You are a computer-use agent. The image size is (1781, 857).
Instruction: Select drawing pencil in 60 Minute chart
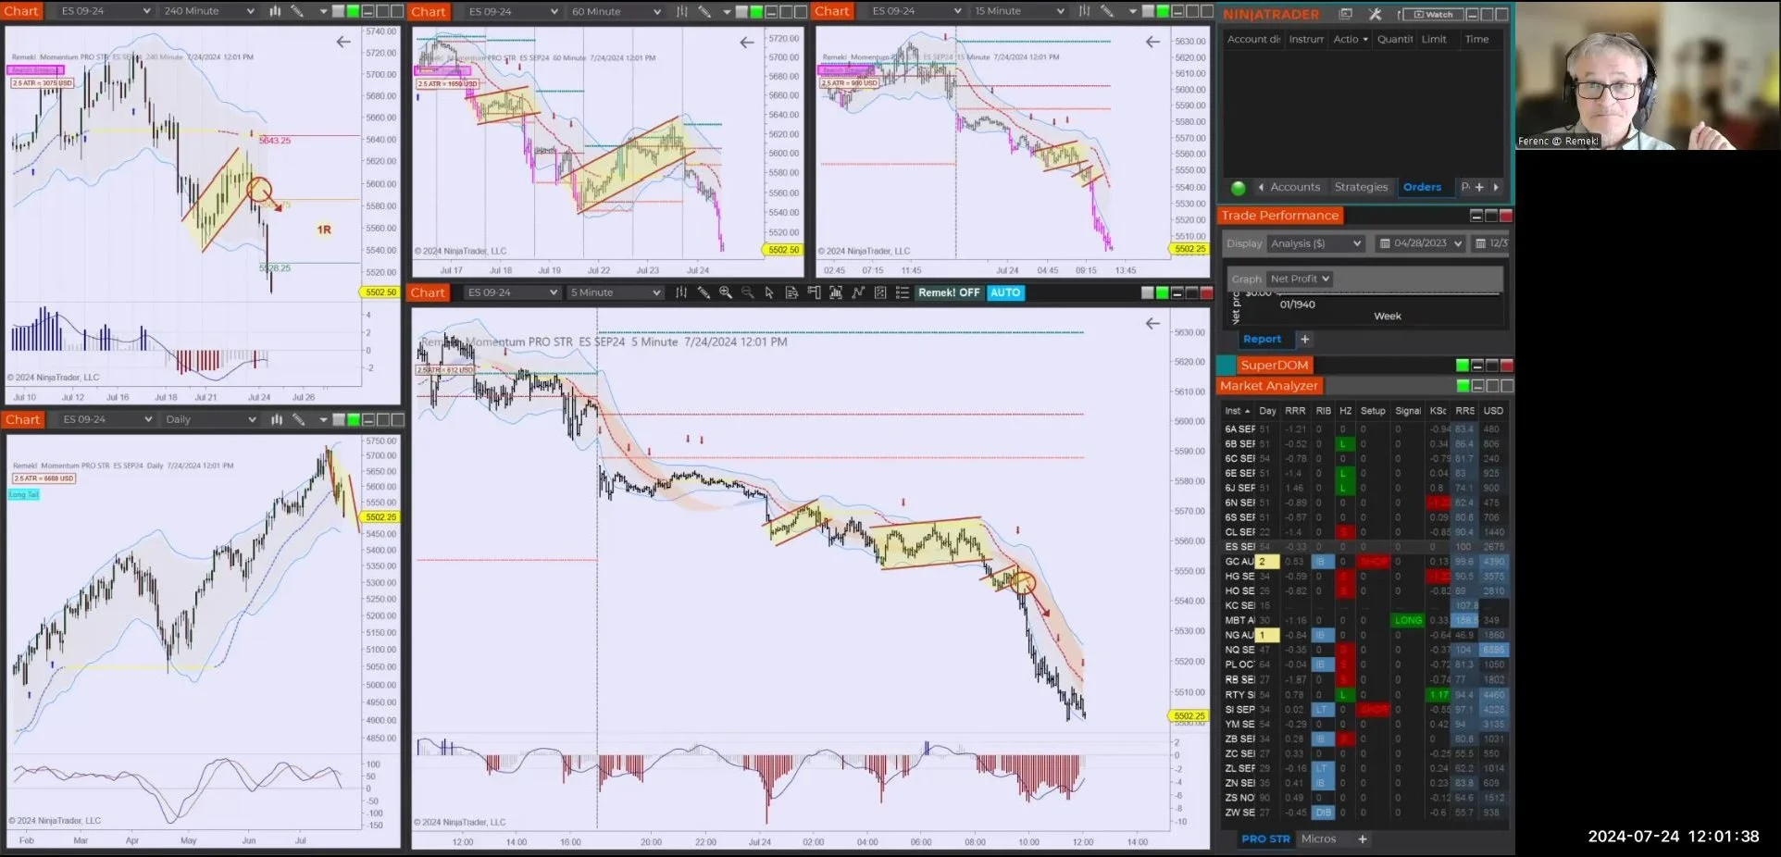[704, 11]
